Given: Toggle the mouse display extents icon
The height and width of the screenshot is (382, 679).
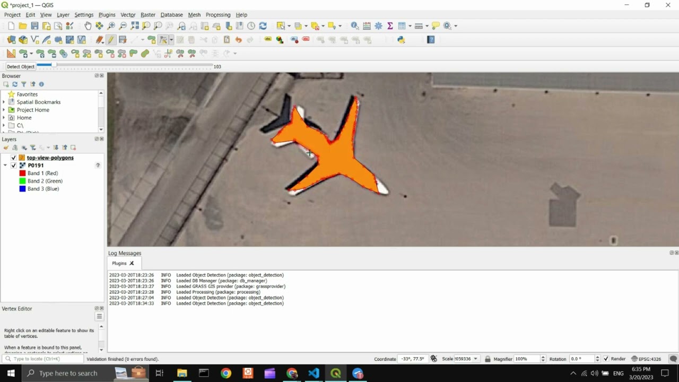Looking at the screenshot, I should (433, 359).
